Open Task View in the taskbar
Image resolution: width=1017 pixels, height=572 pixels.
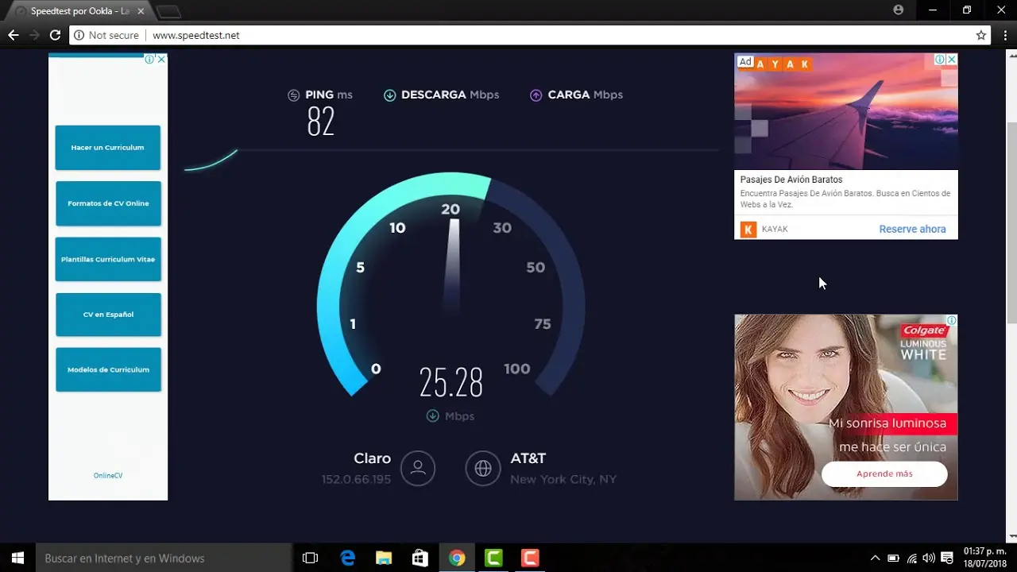[311, 558]
